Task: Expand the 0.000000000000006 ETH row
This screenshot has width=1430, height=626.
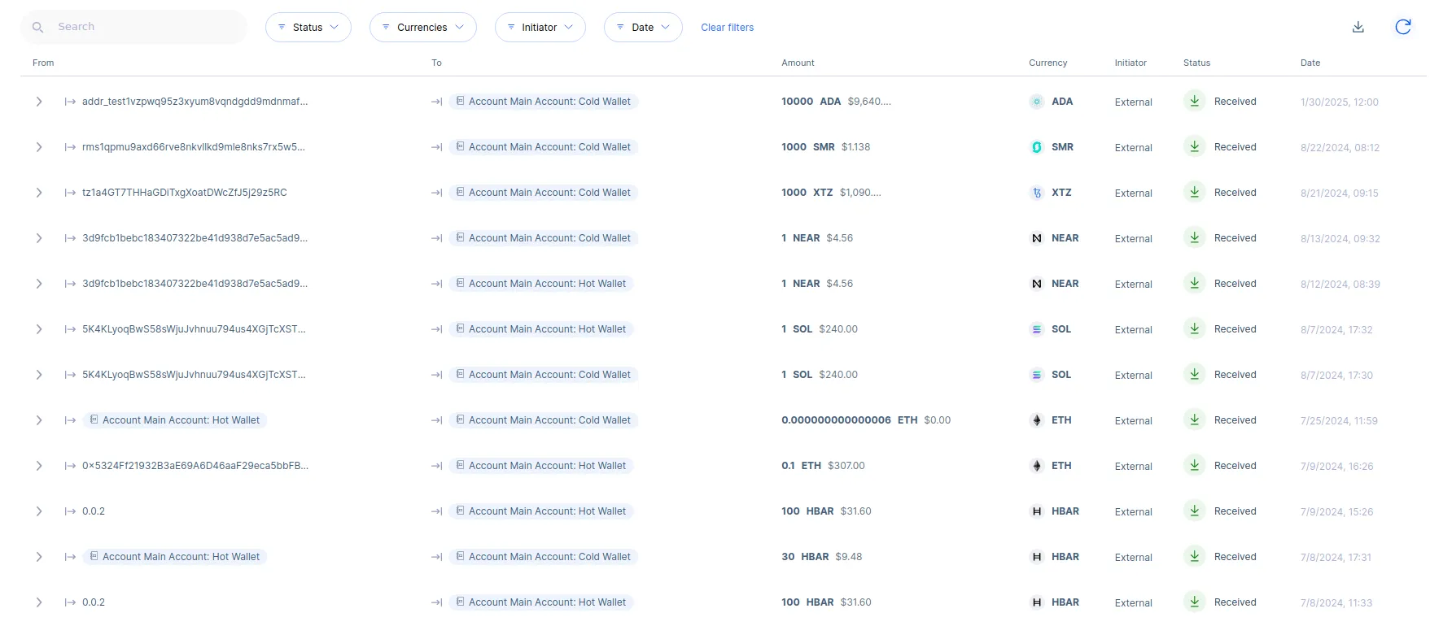Action: (39, 420)
